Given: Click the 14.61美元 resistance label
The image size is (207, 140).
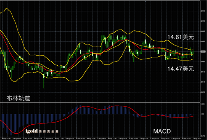Looking at the screenshot, I should [180, 37].
